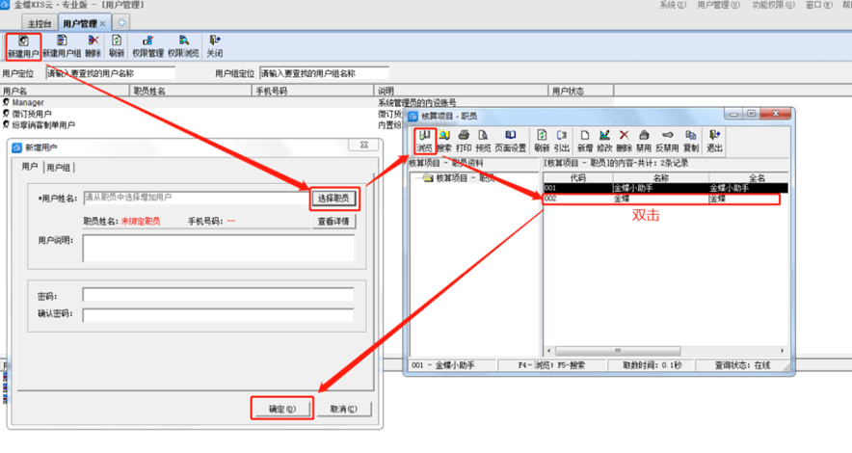Screen dimensions: 852x453
Task: Click the 反禁用 icon
Action: coord(667,142)
